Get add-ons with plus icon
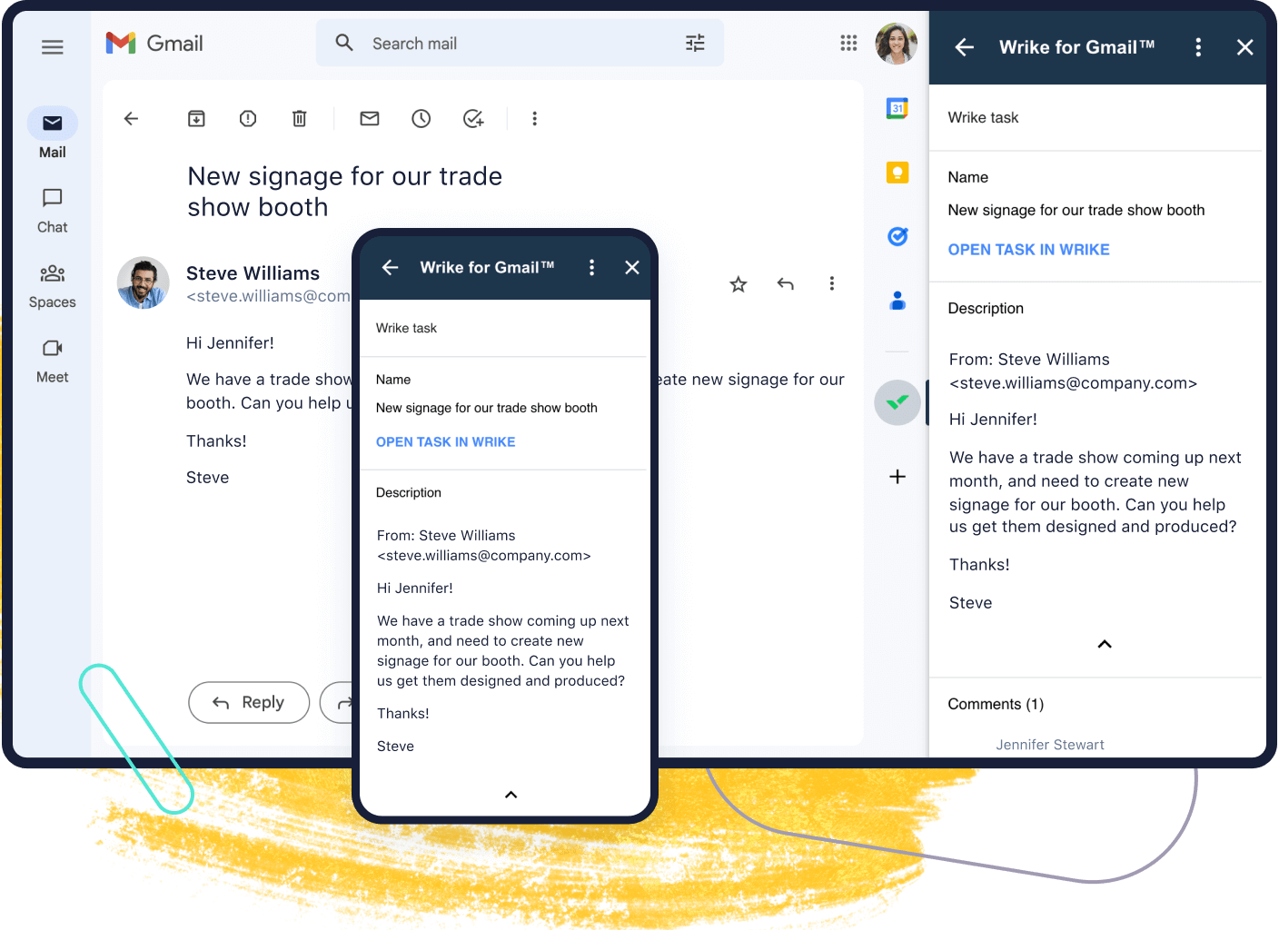 pyautogui.click(x=897, y=477)
